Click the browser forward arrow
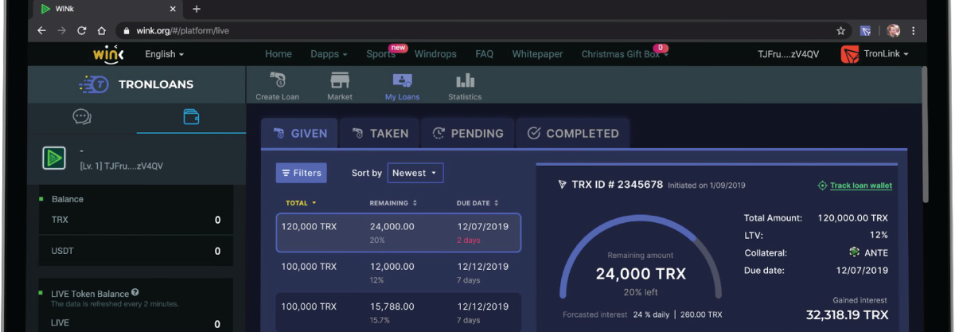The height and width of the screenshot is (332, 955). 61,31
